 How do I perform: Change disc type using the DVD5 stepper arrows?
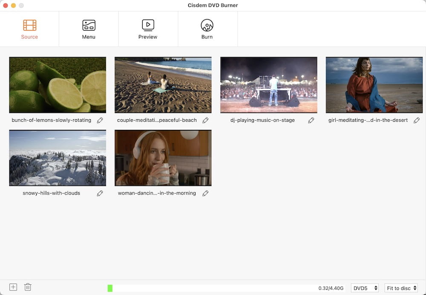[x=377, y=288]
